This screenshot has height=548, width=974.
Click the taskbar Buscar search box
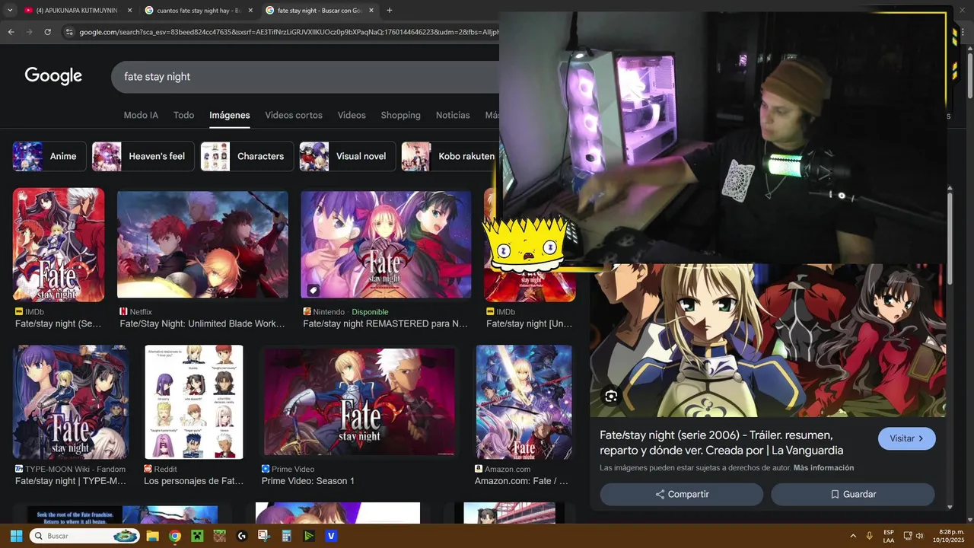(x=84, y=536)
